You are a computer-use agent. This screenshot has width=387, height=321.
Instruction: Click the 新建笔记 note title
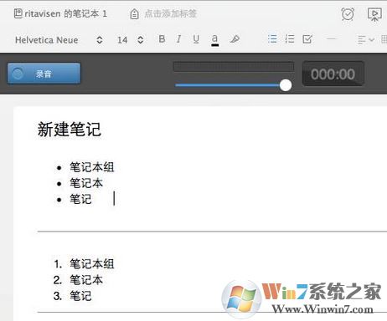pos(69,130)
